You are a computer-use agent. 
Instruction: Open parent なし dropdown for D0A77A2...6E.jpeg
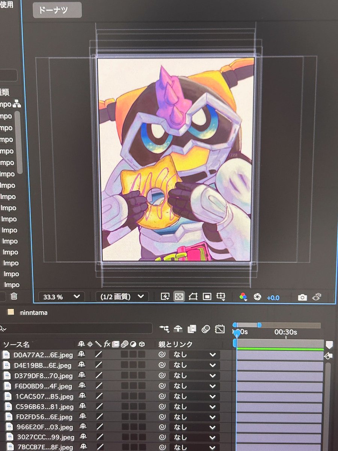pos(194,354)
